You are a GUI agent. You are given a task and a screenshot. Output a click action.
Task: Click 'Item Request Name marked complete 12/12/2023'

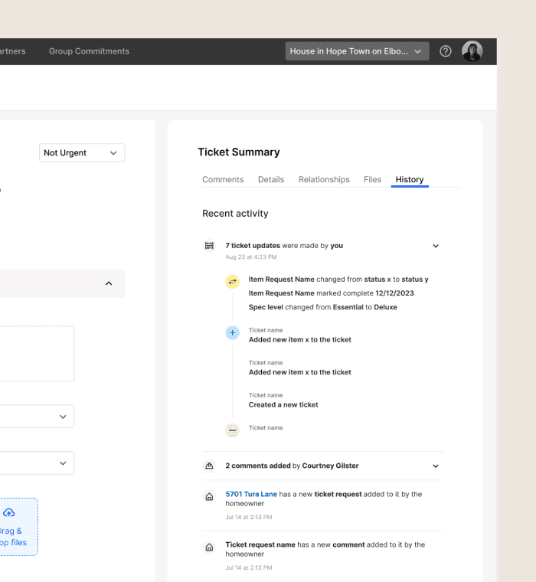331,293
